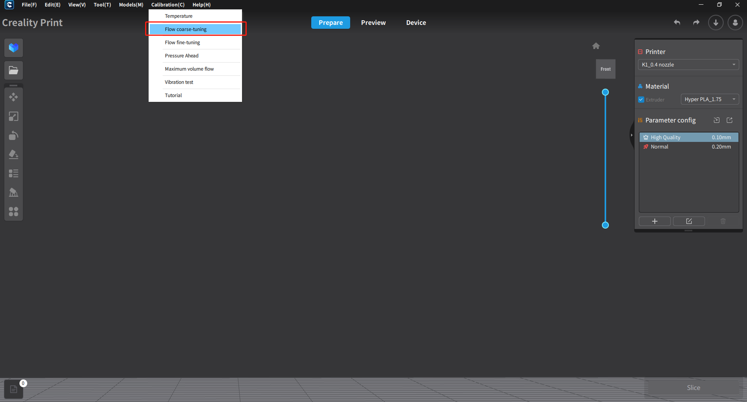
Task: Choose Temperature calibration
Action: tap(195, 16)
